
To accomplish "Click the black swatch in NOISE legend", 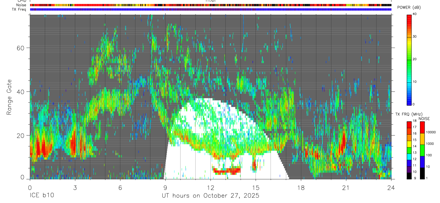I will [x=422, y=173].
